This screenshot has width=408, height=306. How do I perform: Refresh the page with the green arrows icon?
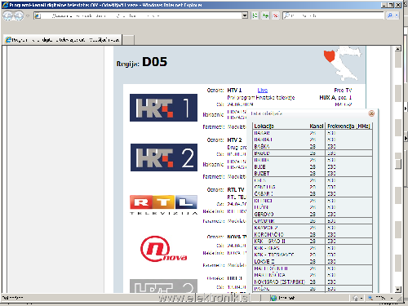[265, 16]
